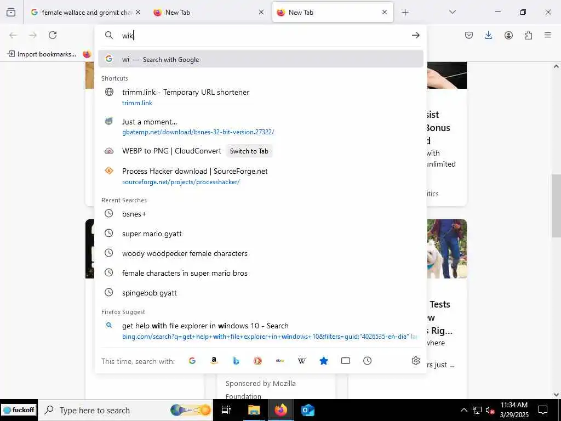Click the Start button on taskbar
Image resolution: width=561 pixels, height=421 pixels.
tap(19, 410)
